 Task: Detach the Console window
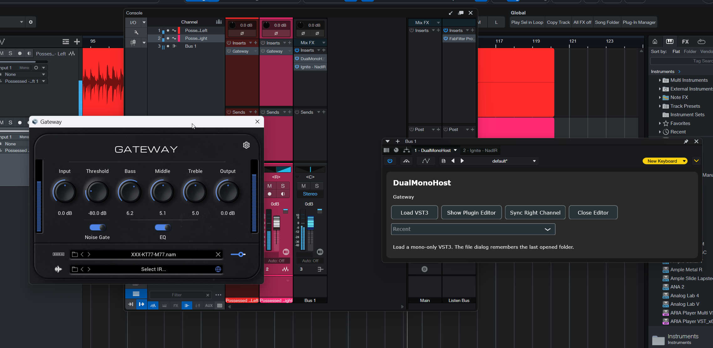pyautogui.click(x=461, y=13)
